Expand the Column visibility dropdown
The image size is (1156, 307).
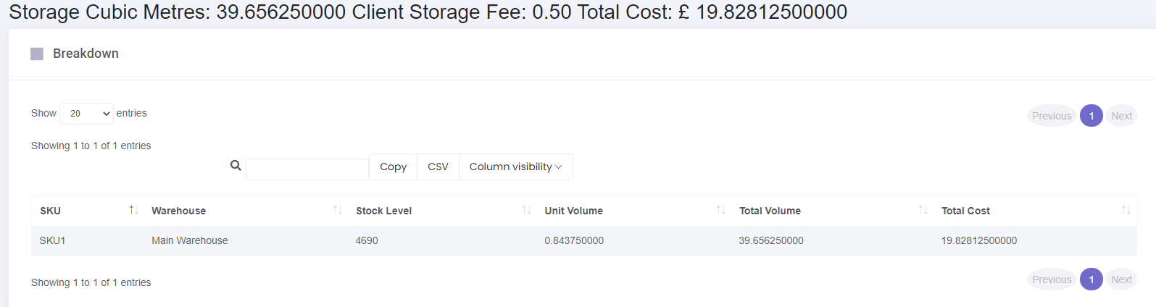tap(516, 167)
